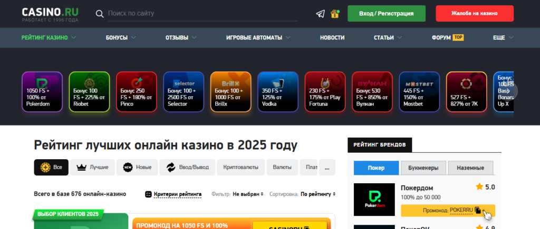
Task: Click the search magnifier icon
Action: [x=100, y=14]
